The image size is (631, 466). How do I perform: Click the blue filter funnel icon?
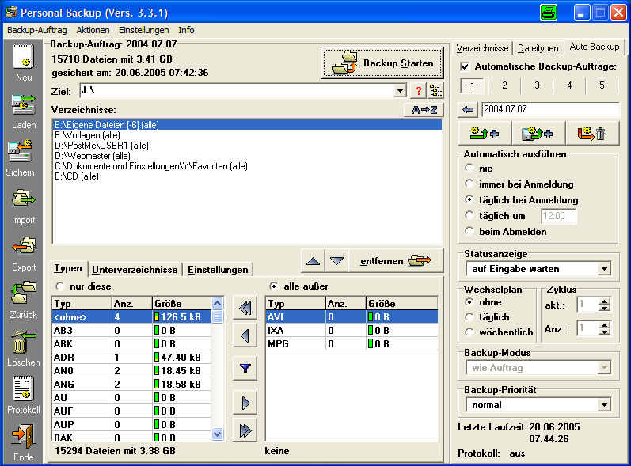(x=245, y=368)
